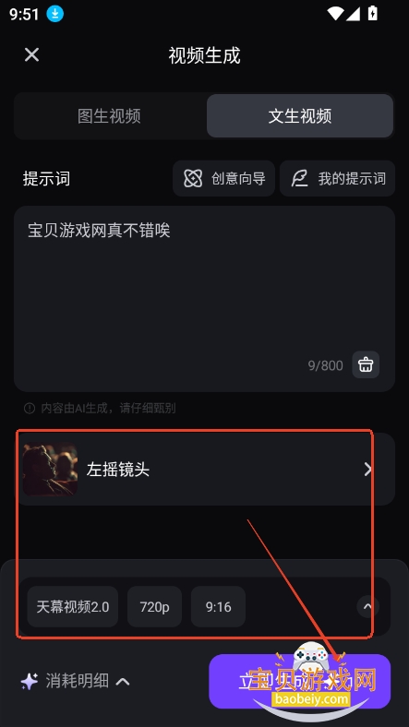Screen dimensions: 409x727
Task: Open 左摇镜头 camera movement arrow
Action: [367, 470]
